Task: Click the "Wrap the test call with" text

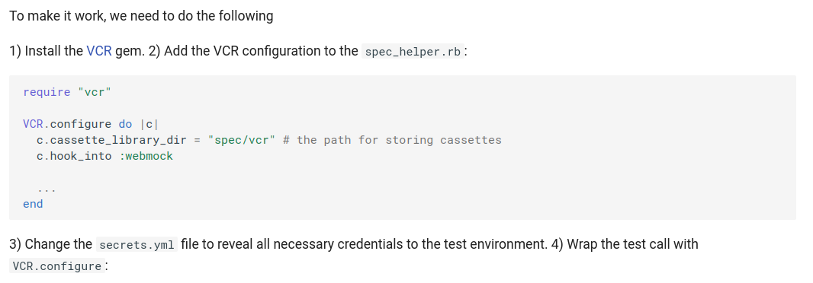Action: click(x=632, y=244)
